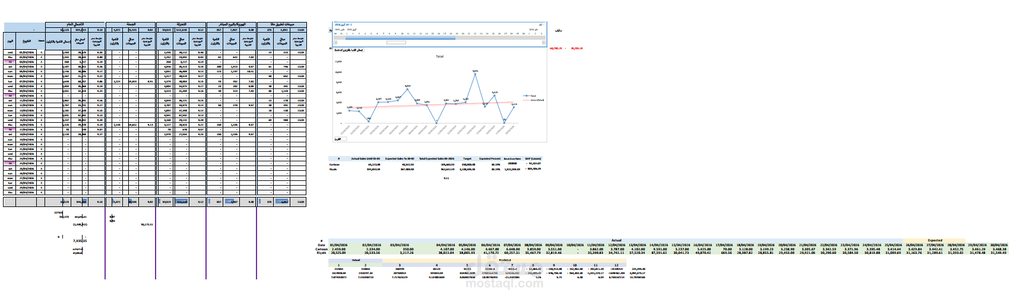Select the 'الهوريكا والبيع المباشر' section header
Viewport: 1010px width, 296px height.
232,24
